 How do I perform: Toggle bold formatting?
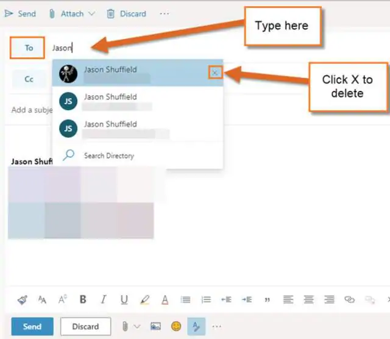click(x=83, y=299)
